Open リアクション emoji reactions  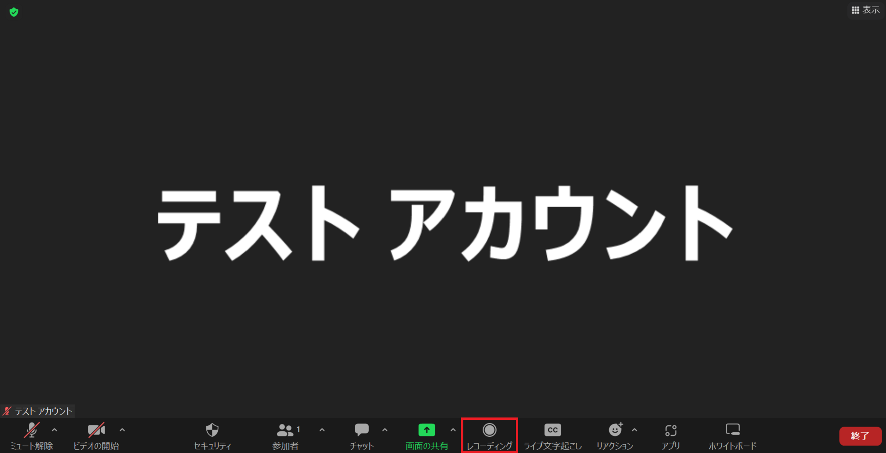(x=615, y=435)
